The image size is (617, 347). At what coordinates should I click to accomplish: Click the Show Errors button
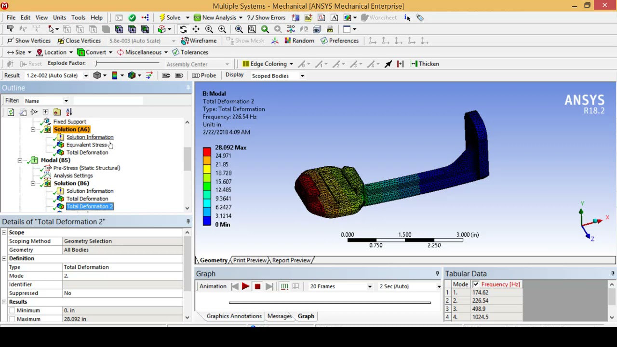tap(266, 17)
